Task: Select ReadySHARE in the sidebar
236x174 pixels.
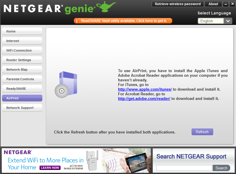Action: (x=22, y=89)
